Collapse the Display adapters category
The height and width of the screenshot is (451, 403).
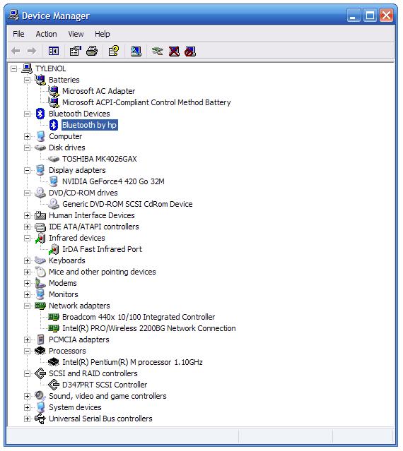[27, 170]
